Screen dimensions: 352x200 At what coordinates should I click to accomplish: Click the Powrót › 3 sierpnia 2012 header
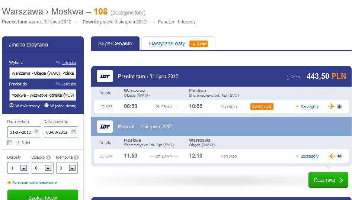[x=145, y=126]
